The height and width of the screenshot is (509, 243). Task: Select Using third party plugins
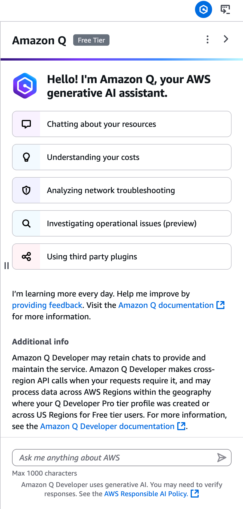coord(122,256)
